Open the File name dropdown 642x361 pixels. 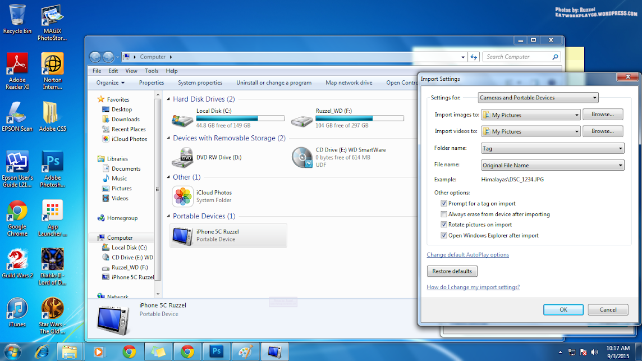pos(552,165)
